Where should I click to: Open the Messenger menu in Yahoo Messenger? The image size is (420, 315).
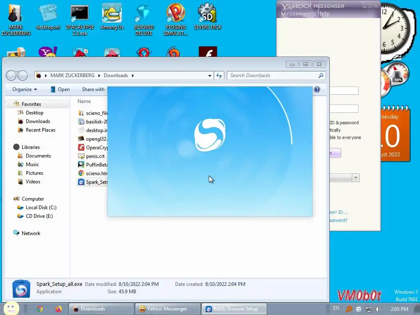296,14
